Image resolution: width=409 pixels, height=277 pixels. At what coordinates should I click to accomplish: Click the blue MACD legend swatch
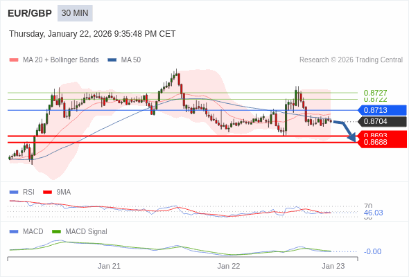click(x=14, y=232)
